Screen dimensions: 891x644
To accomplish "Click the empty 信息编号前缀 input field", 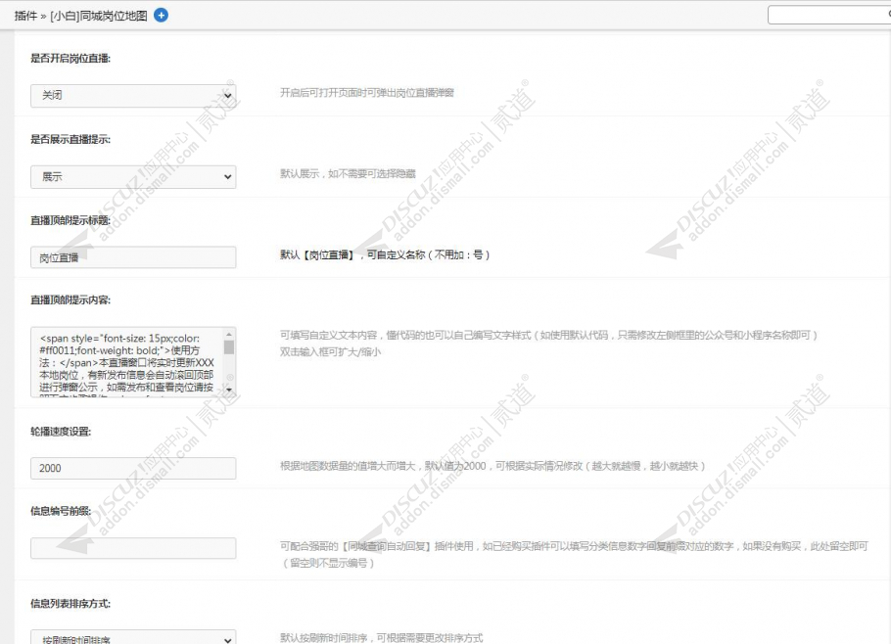I will click(x=133, y=548).
